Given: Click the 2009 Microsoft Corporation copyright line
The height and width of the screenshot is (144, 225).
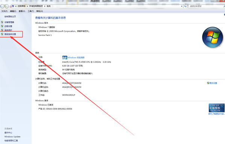Looking at the screenshot, I should point(64,31).
